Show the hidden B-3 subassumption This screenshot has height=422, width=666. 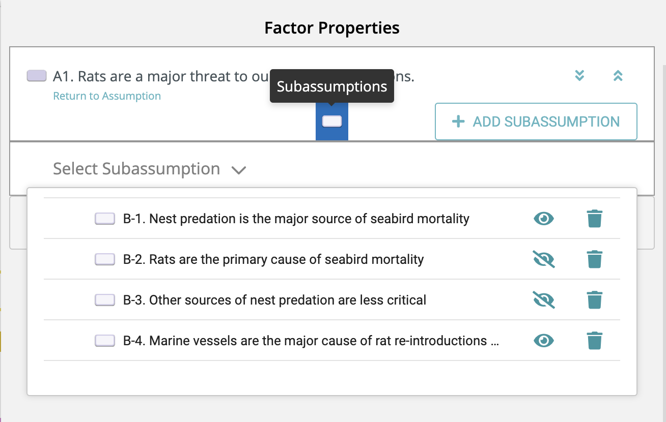click(x=544, y=300)
